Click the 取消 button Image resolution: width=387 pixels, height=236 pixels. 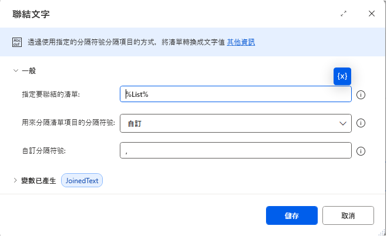[348, 215]
